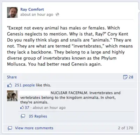Click the replies speech bubble icon
The width and height of the screenshot is (140, 135).
pyautogui.click(x=23, y=116)
